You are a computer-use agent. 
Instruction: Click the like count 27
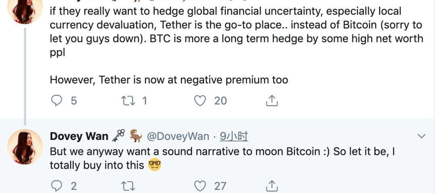pos(220,186)
